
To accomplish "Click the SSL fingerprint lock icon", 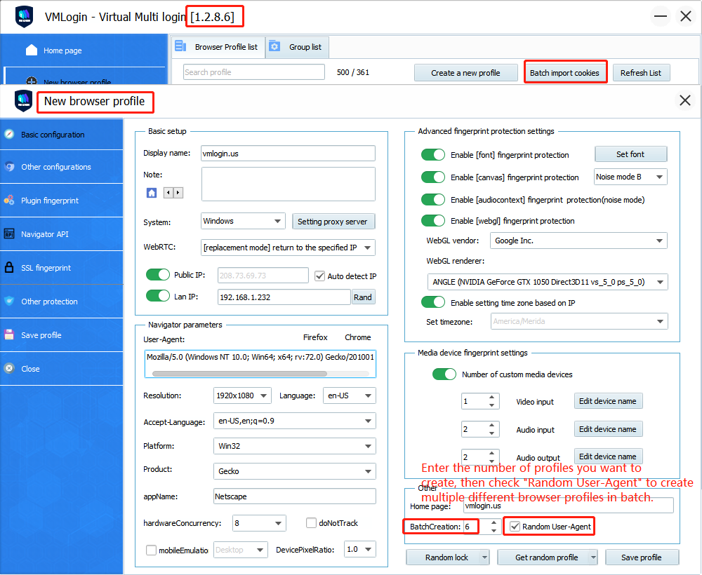I will click(9, 268).
